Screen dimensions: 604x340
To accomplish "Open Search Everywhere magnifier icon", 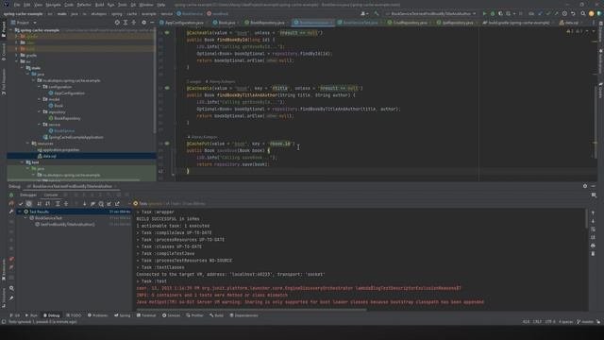I will [x=583, y=13].
